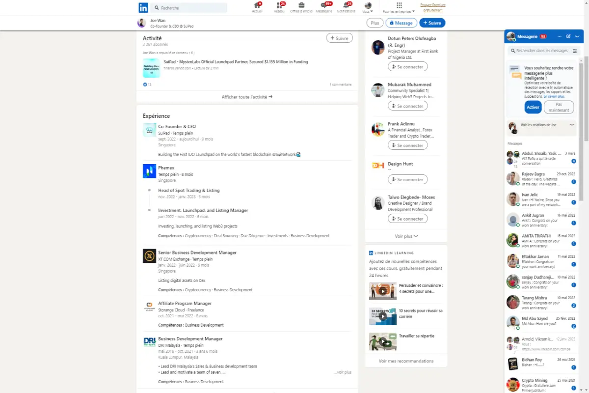Open conversation with Rajeev Bagra
The width and height of the screenshot is (589, 393).
542,179
